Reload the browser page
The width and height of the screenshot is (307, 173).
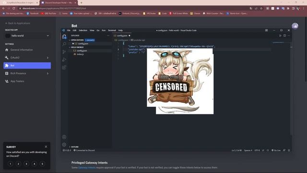(14, 9)
